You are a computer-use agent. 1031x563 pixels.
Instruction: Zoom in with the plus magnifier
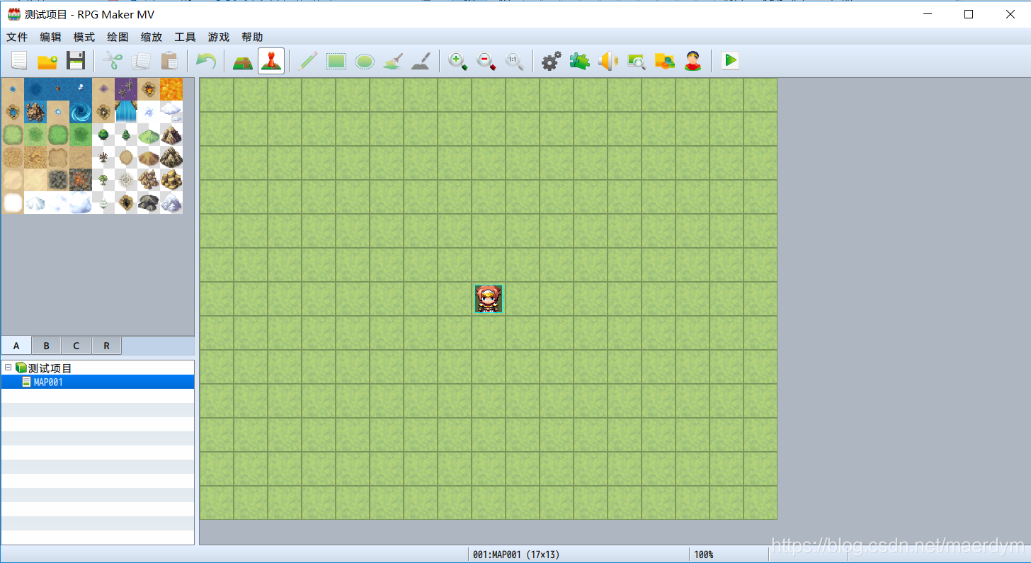coord(458,61)
